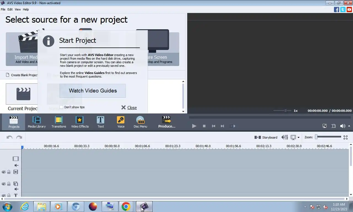The height and width of the screenshot is (212, 353).
Task: Open the audio mixer icon
Action: click(x=285, y=137)
